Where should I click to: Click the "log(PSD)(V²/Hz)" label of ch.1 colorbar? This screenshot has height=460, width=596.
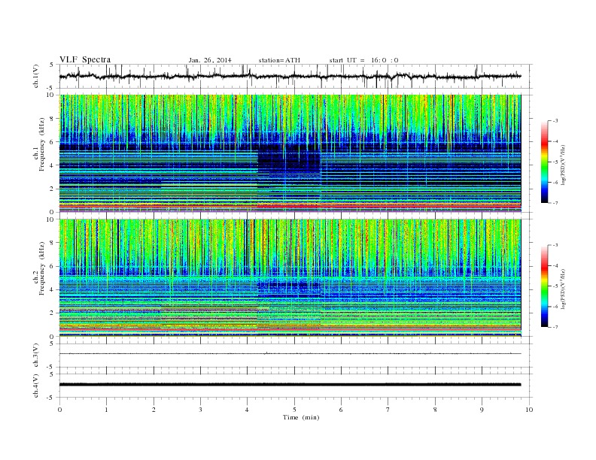(563, 165)
